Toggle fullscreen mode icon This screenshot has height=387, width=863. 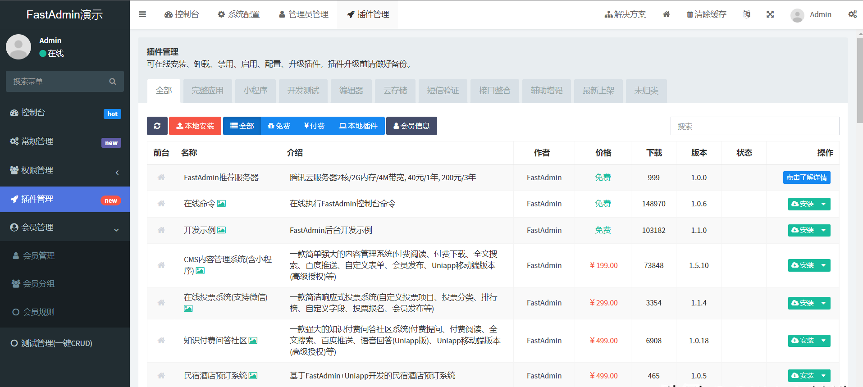pyautogui.click(x=770, y=14)
